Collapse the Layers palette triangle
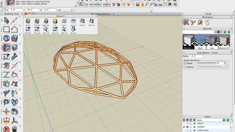This screenshot has width=235, height=132. 231,117
